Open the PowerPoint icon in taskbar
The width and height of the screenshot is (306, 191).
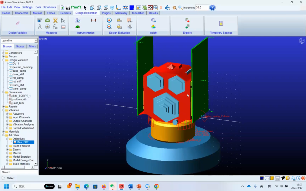pos(139,186)
